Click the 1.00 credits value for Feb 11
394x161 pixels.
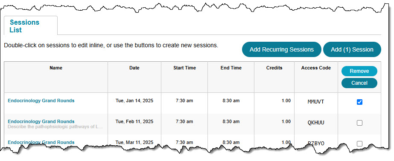point(286,122)
